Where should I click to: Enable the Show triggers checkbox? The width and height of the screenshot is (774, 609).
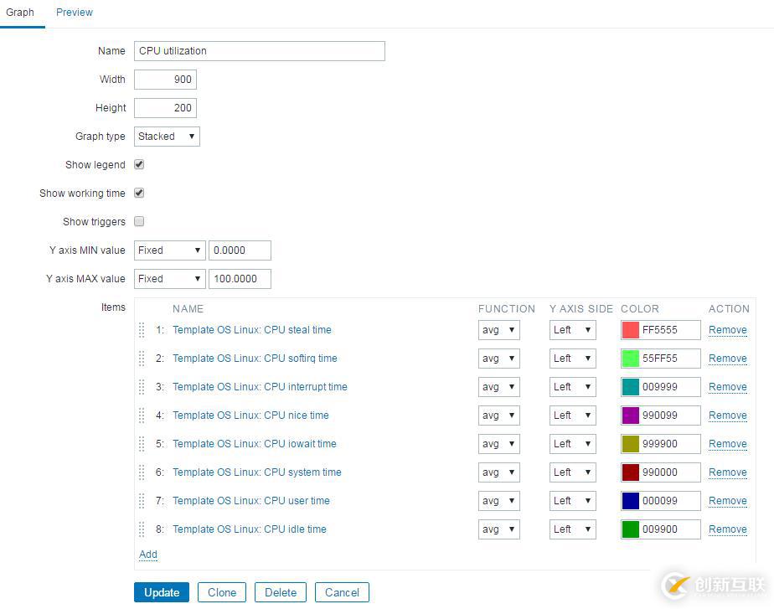click(138, 221)
